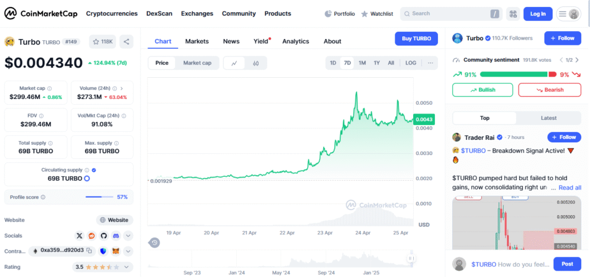The height and width of the screenshot is (277, 590).
Task: Click the blue shield icon beside contract
Action: pyautogui.click(x=104, y=251)
